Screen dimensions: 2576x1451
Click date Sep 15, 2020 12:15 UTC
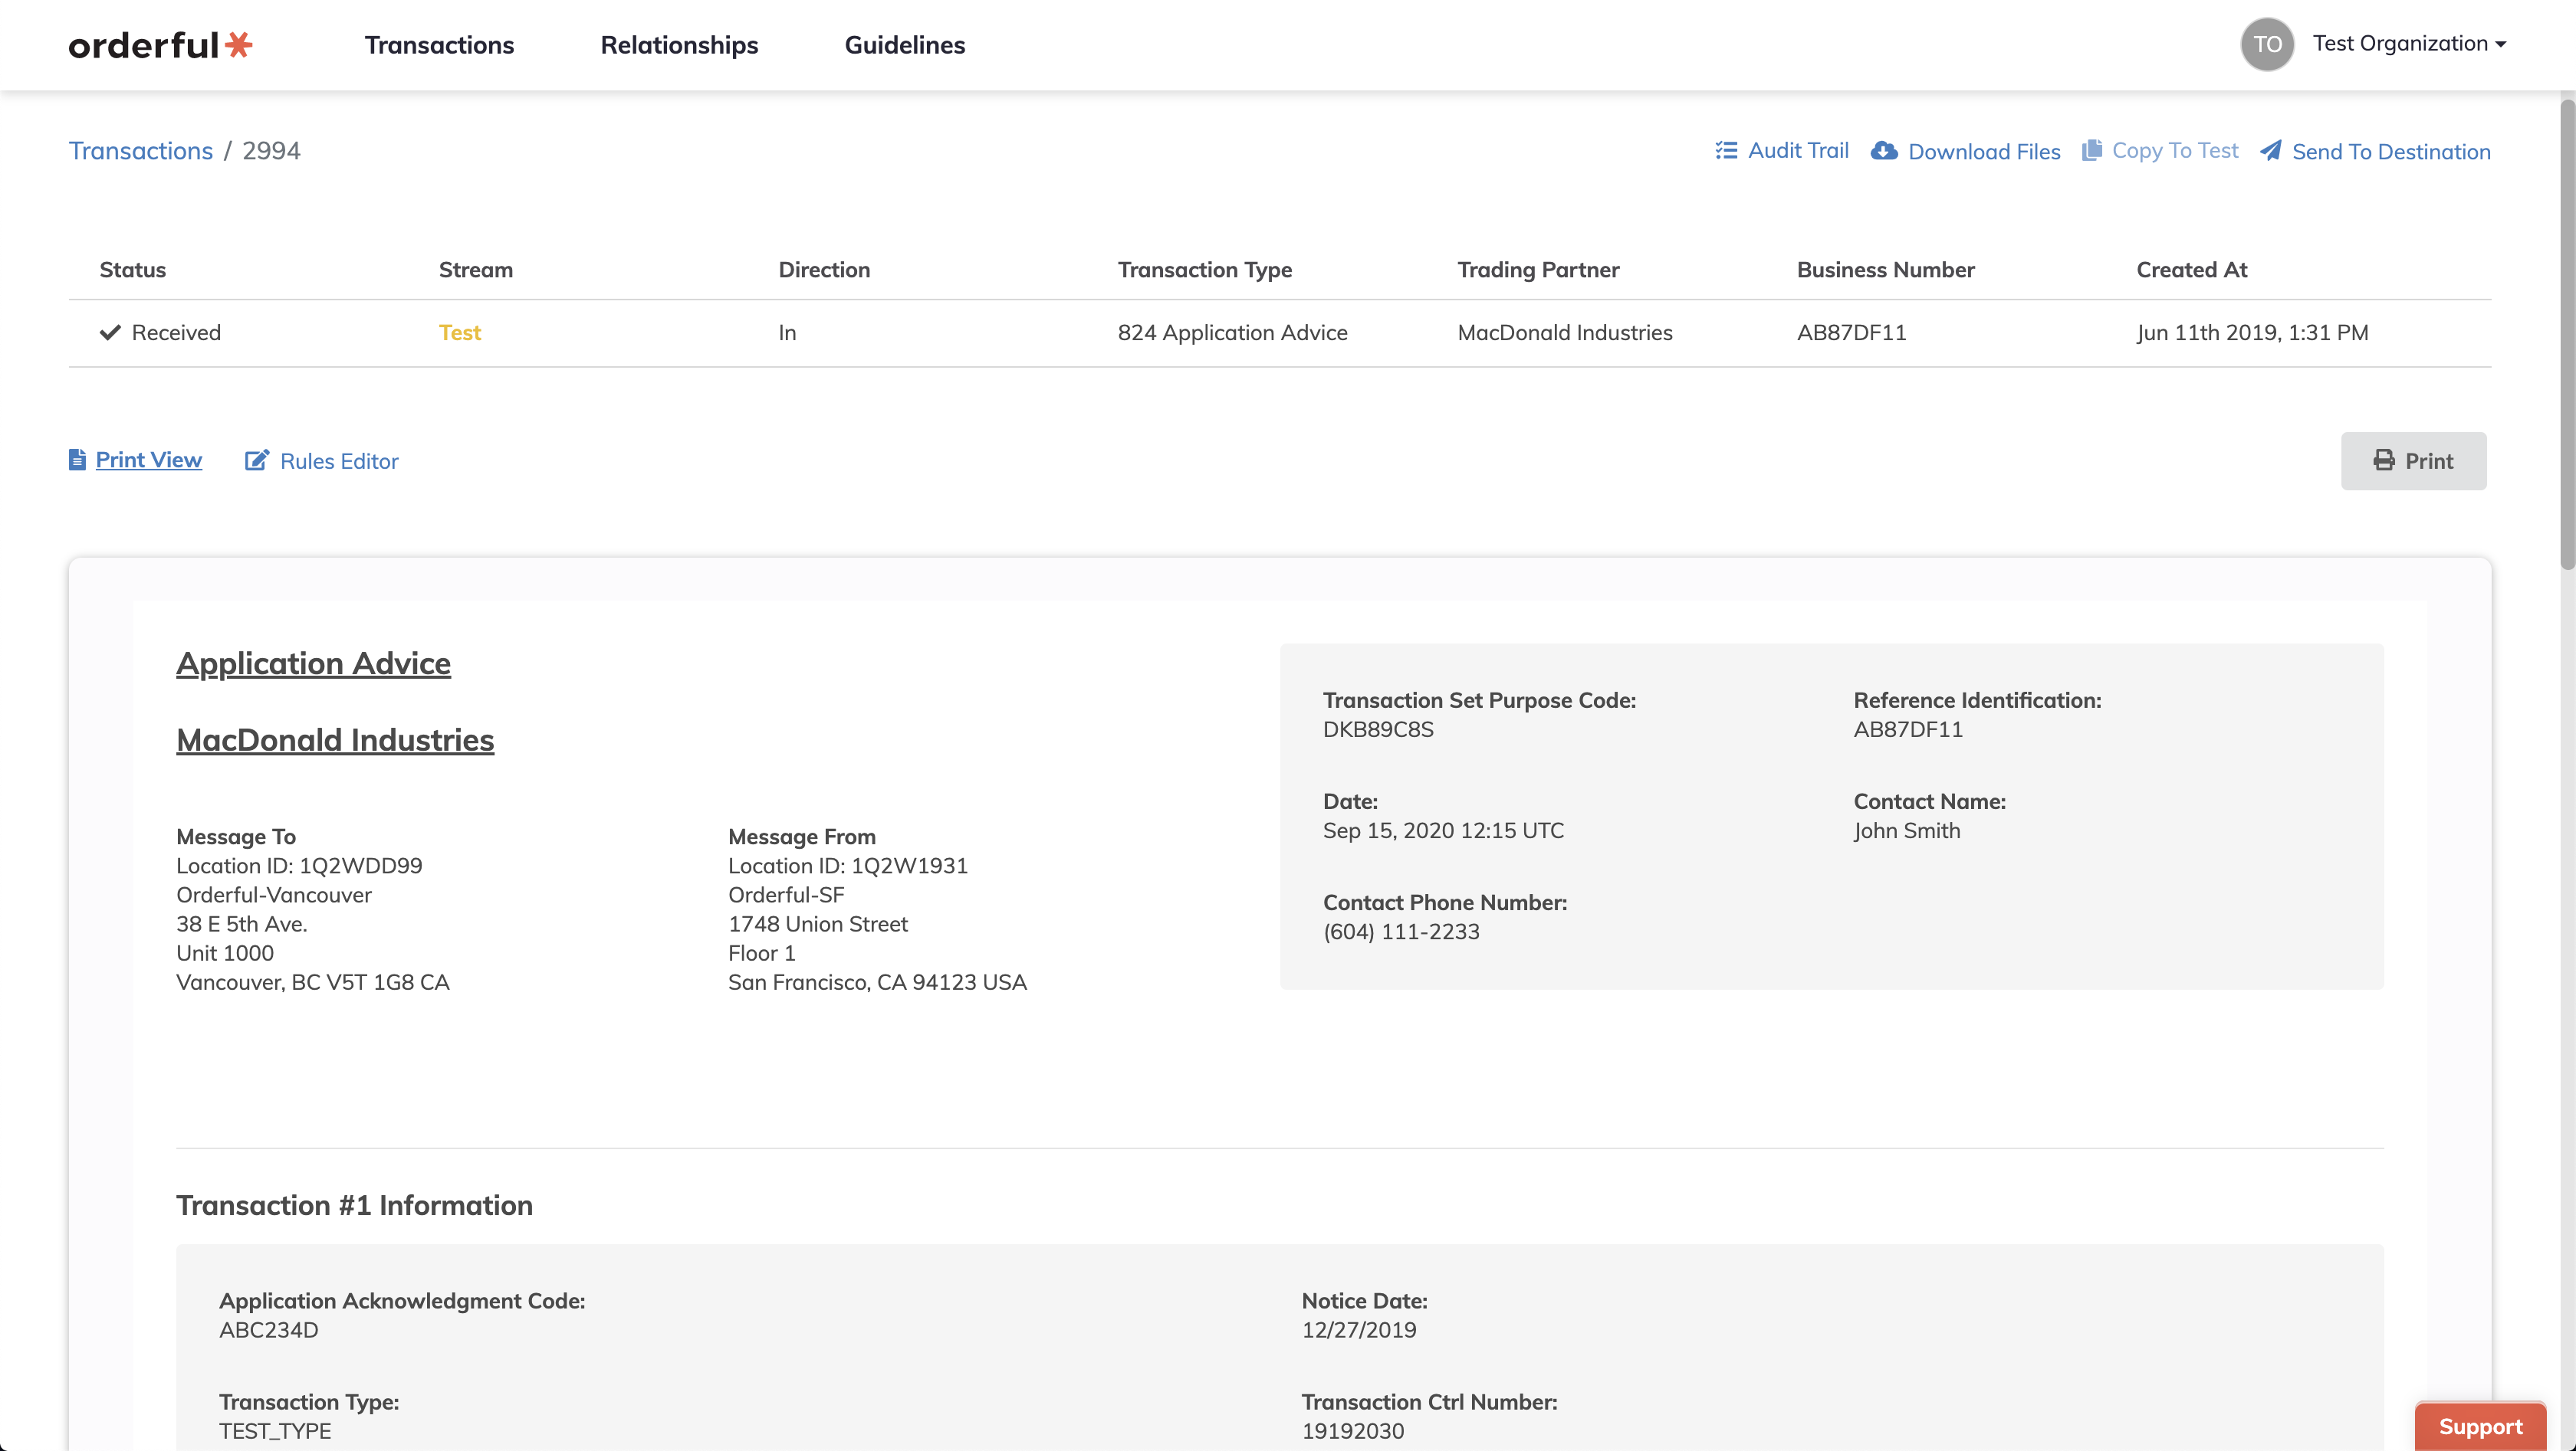1443,830
